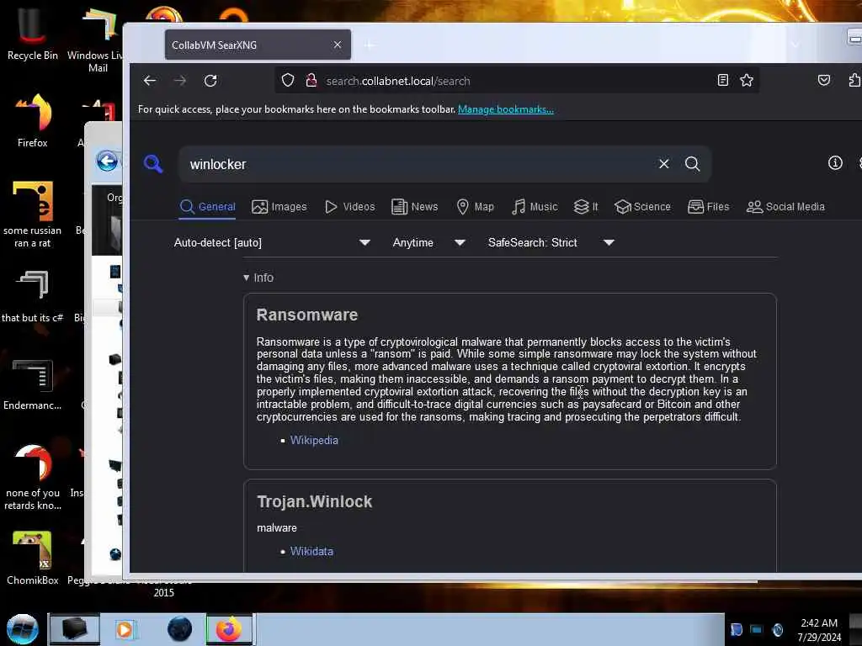Image resolution: width=862 pixels, height=646 pixels.
Task: Switch to Firefox in the taskbar
Action: click(229, 629)
